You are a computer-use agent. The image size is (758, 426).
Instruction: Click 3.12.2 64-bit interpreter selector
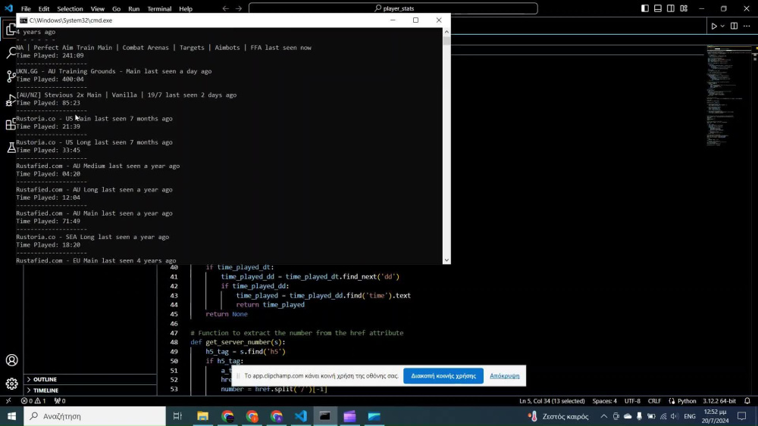(719, 401)
